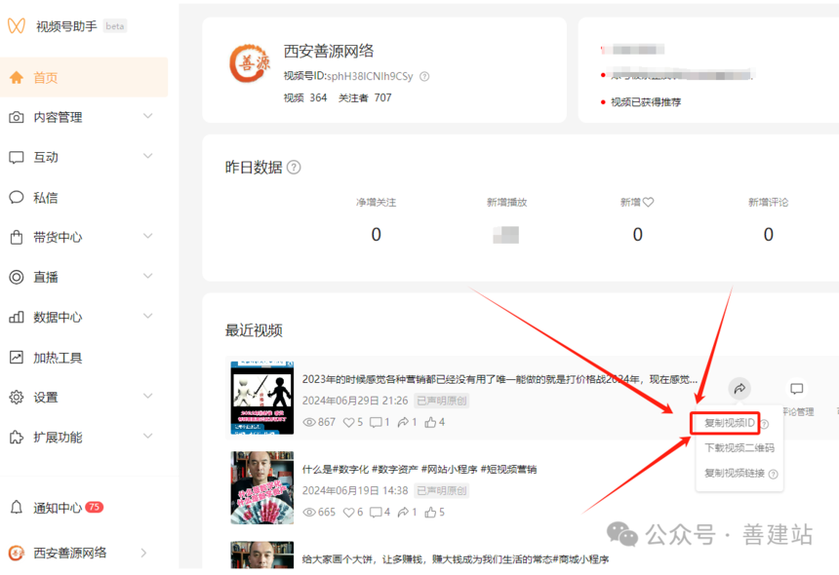This screenshot has width=839, height=575.
Task: Click the 互动 screen icon
Action: tap(17, 157)
